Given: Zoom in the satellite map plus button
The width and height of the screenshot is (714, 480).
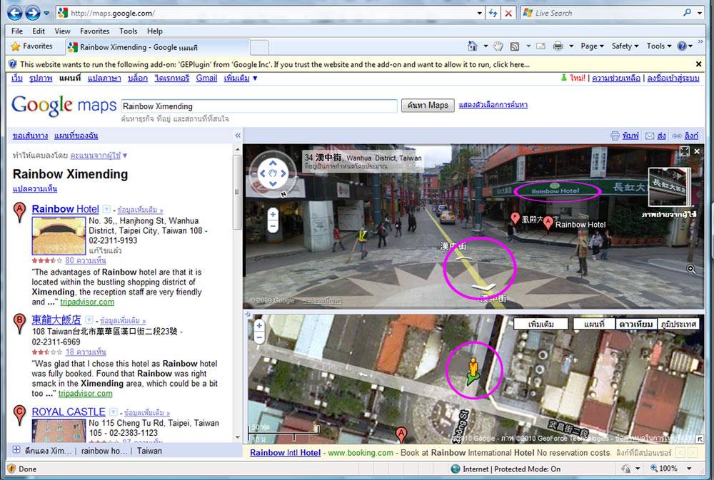Looking at the screenshot, I should click(x=260, y=326).
